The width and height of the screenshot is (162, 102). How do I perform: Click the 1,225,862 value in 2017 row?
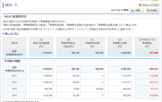point(47,76)
